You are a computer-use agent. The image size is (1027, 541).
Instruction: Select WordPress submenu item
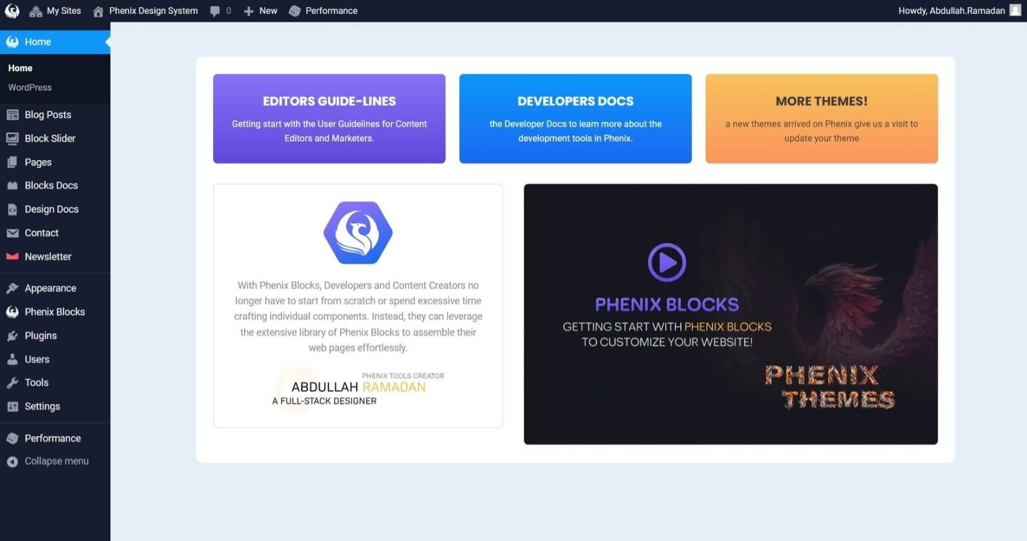click(30, 88)
